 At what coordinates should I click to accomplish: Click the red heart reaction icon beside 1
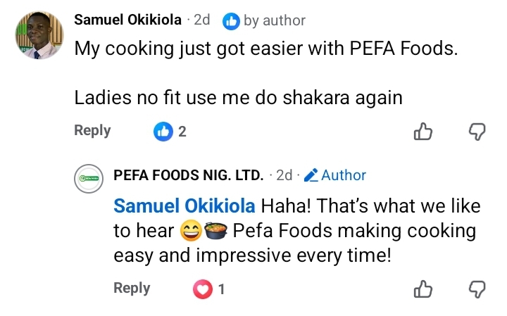pos(203,289)
